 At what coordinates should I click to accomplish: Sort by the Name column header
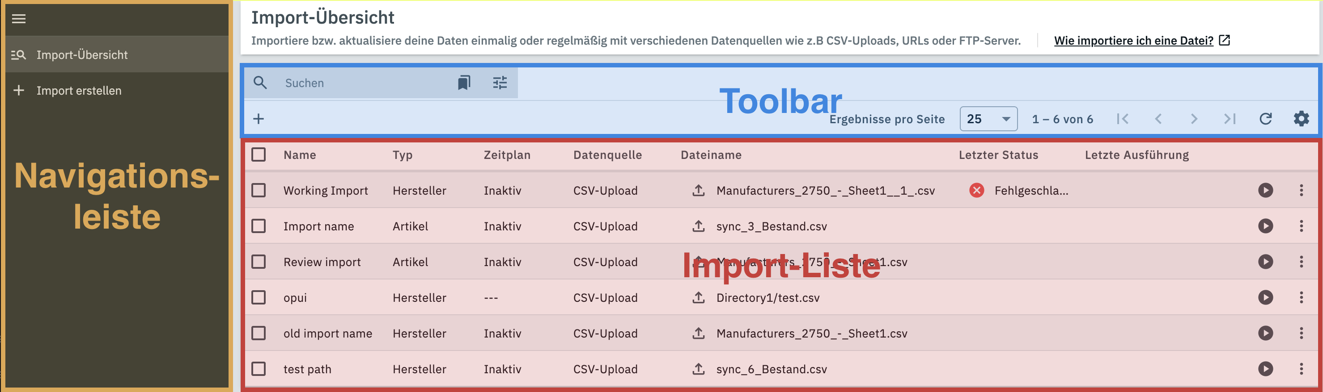click(300, 155)
